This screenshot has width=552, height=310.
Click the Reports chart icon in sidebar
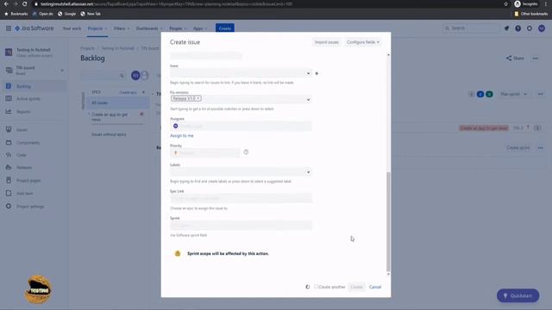click(9, 111)
